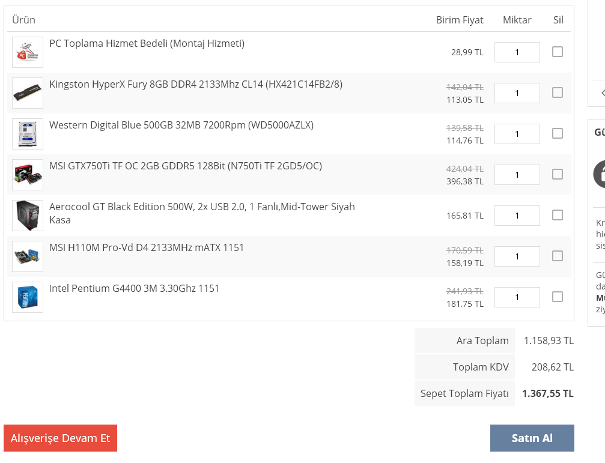This screenshot has height=463, width=605.
Task: Edit the quantity field for MSI GTX750Ti
Action: (517, 175)
